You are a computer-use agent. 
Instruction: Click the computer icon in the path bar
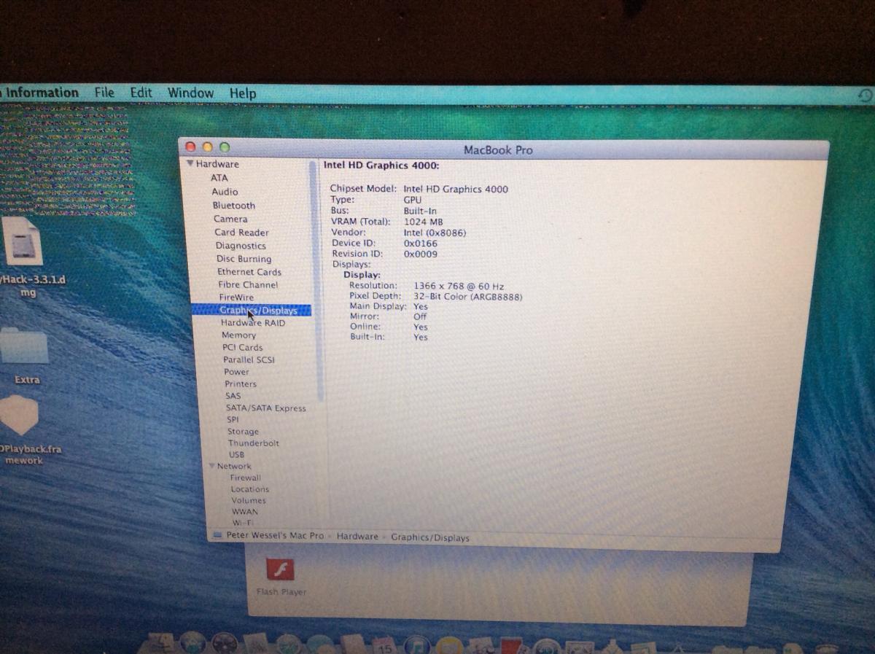217,535
